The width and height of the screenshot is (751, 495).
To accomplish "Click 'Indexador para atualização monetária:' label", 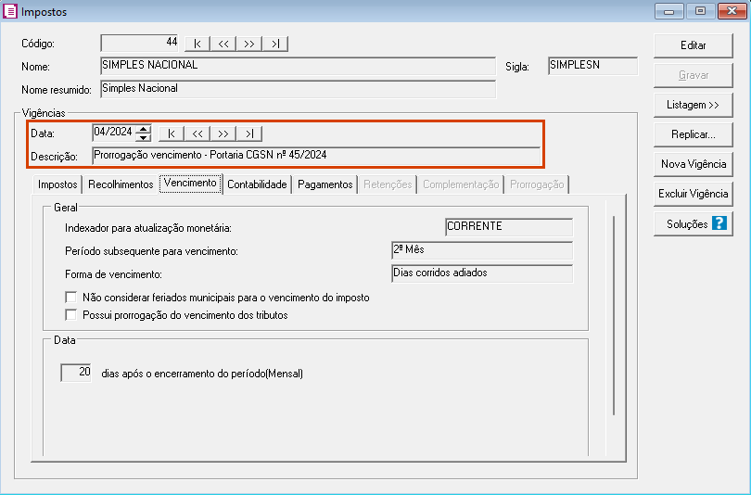I will click(148, 228).
